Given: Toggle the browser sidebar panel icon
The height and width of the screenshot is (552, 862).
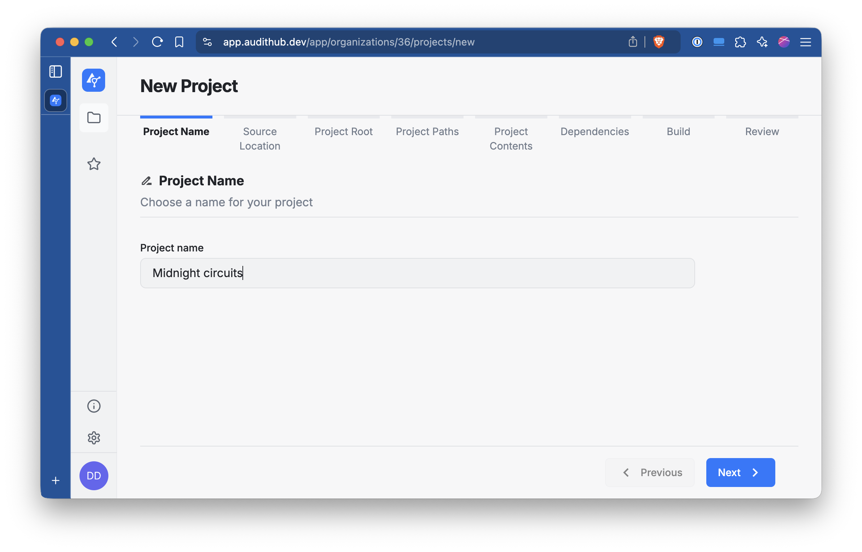Looking at the screenshot, I should (x=56, y=72).
